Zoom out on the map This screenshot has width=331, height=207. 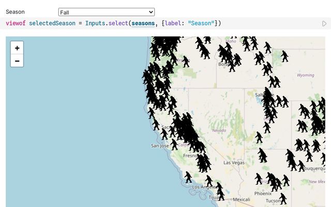[x=17, y=61]
